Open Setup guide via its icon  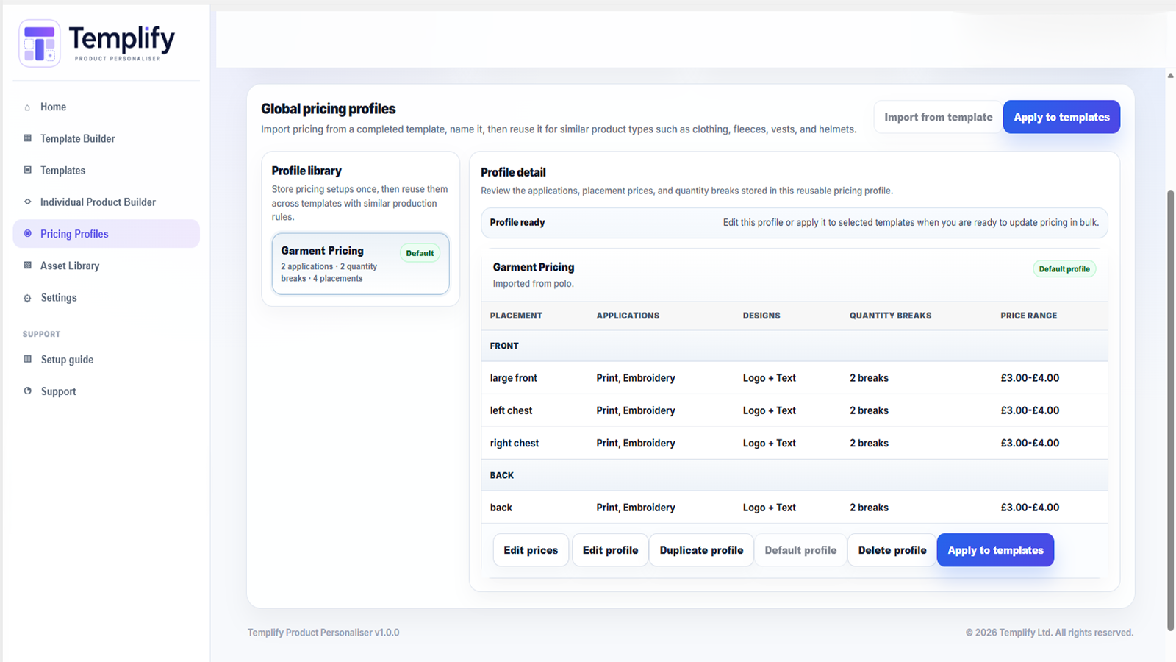coord(27,360)
